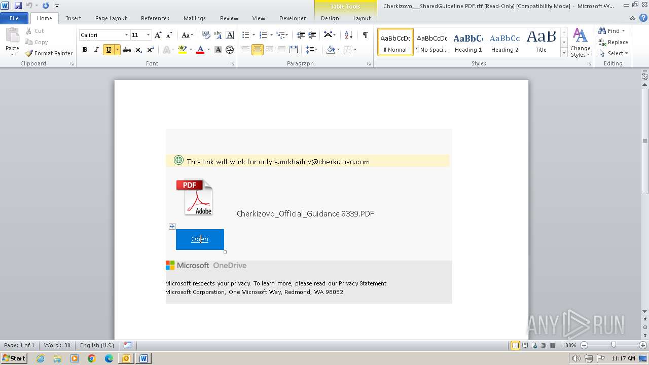This screenshot has height=365, width=649.
Task: Switch to Insert tab
Action: tap(74, 18)
